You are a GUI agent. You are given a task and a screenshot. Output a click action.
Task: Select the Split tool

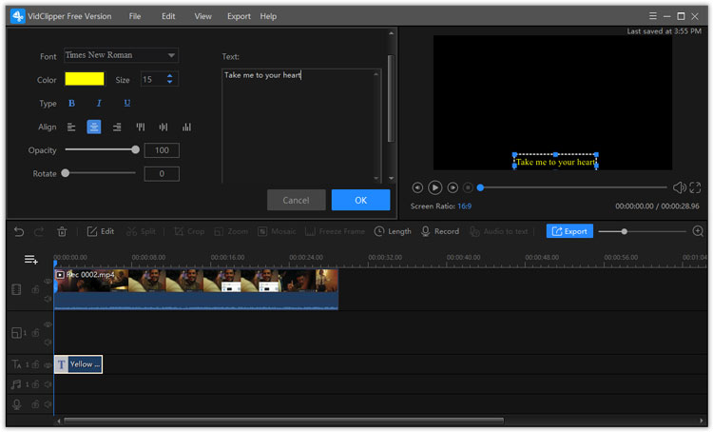point(141,232)
